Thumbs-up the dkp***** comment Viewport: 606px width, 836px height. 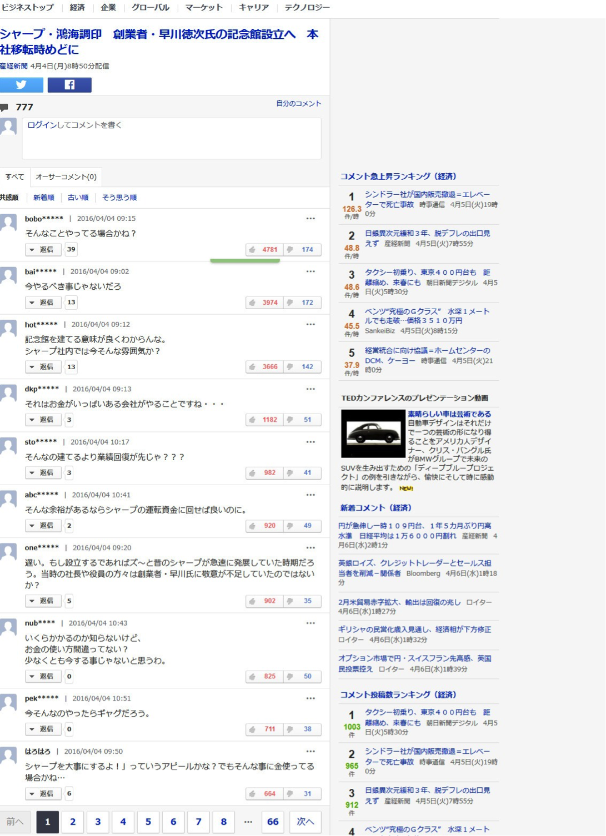click(264, 420)
